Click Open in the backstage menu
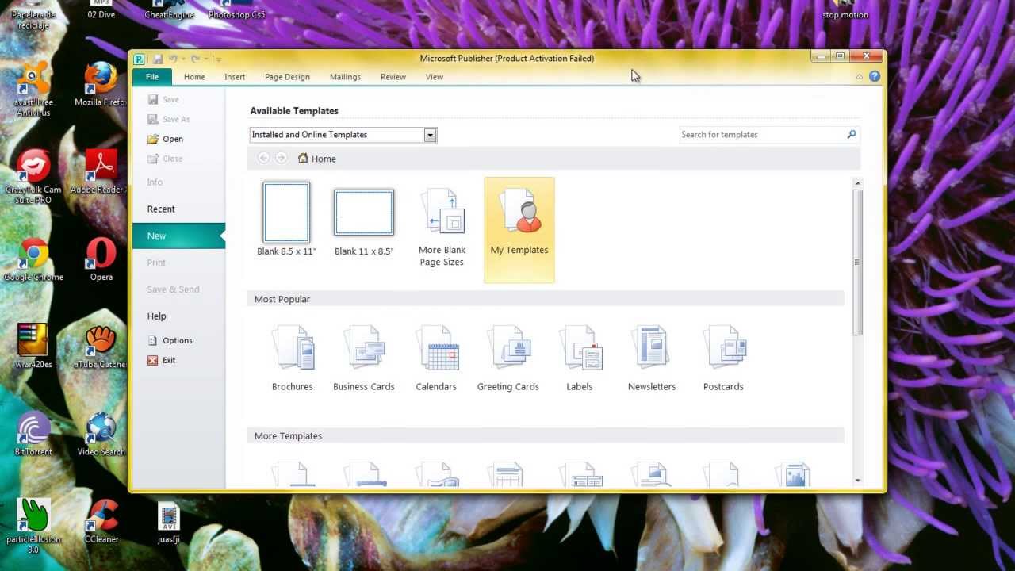 pos(165,139)
